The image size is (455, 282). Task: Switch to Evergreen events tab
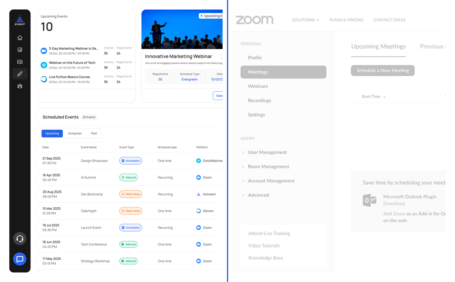(75, 133)
